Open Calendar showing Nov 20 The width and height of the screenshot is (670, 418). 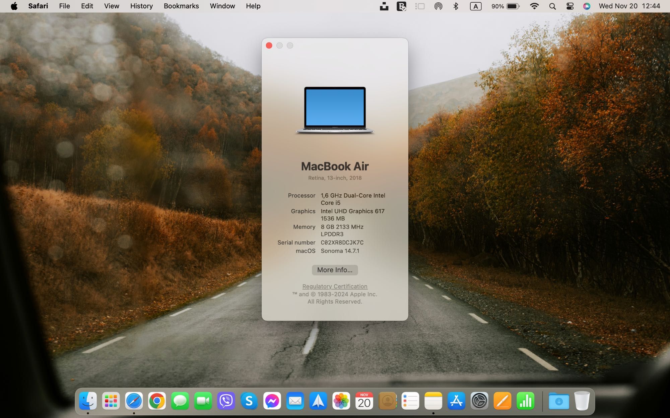(x=364, y=401)
